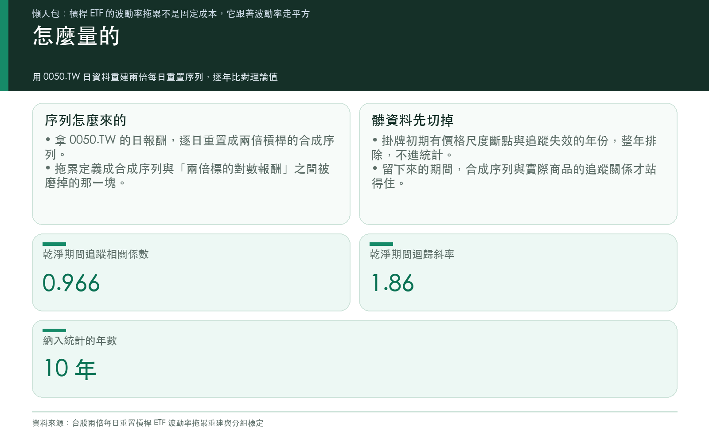Select the value 0.966
Image resolution: width=709 pixels, height=443 pixels.
71,283
